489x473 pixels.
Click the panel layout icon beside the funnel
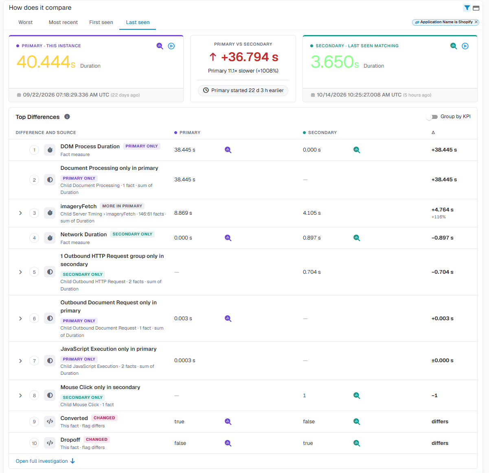click(x=476, y=8)
